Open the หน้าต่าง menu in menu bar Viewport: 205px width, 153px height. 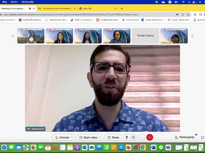(14, 2)
